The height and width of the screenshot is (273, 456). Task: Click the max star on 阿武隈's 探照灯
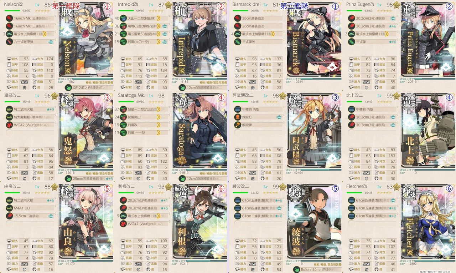click(x=279, y=117)
